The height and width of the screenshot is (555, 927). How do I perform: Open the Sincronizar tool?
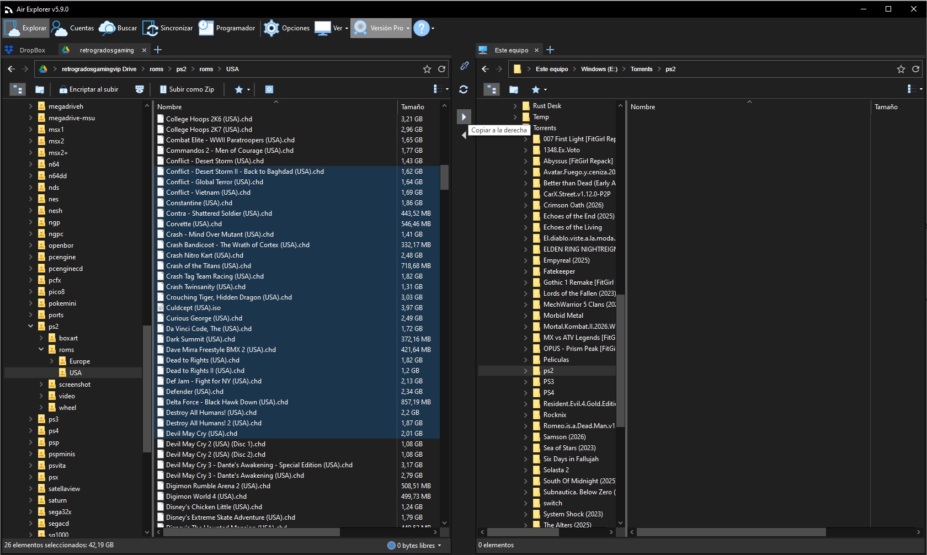[x=168, y=28]
